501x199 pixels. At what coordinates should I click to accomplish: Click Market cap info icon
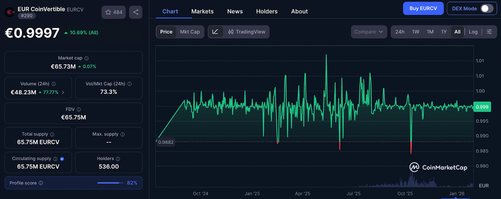coord(86,58)
